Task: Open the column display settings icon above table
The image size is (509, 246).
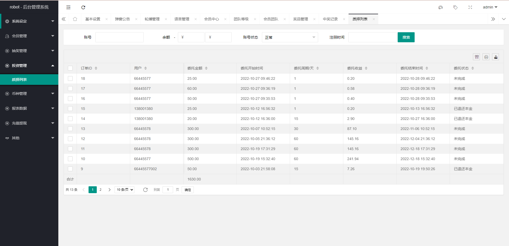Action: click(x=476, y=57)
